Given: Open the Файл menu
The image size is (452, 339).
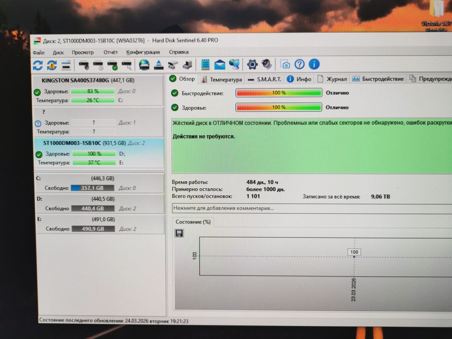Looking at the screenshot, I should tap(39, 53).
